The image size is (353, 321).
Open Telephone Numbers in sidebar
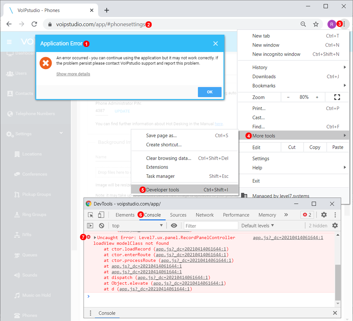click(x=35, y=114)
